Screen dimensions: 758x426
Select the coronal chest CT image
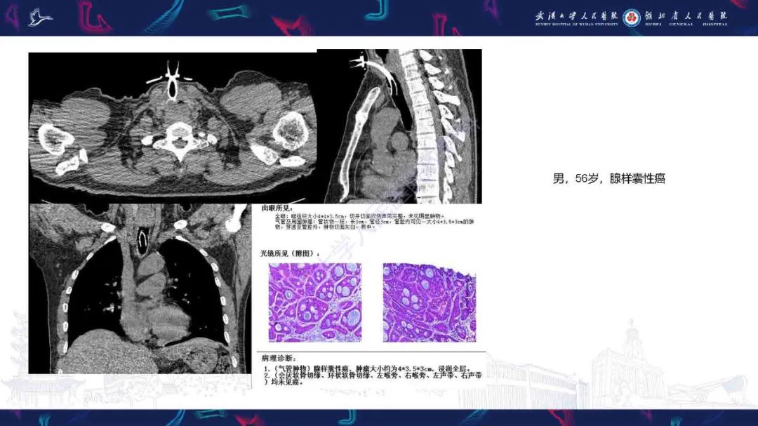coord(140,288)
